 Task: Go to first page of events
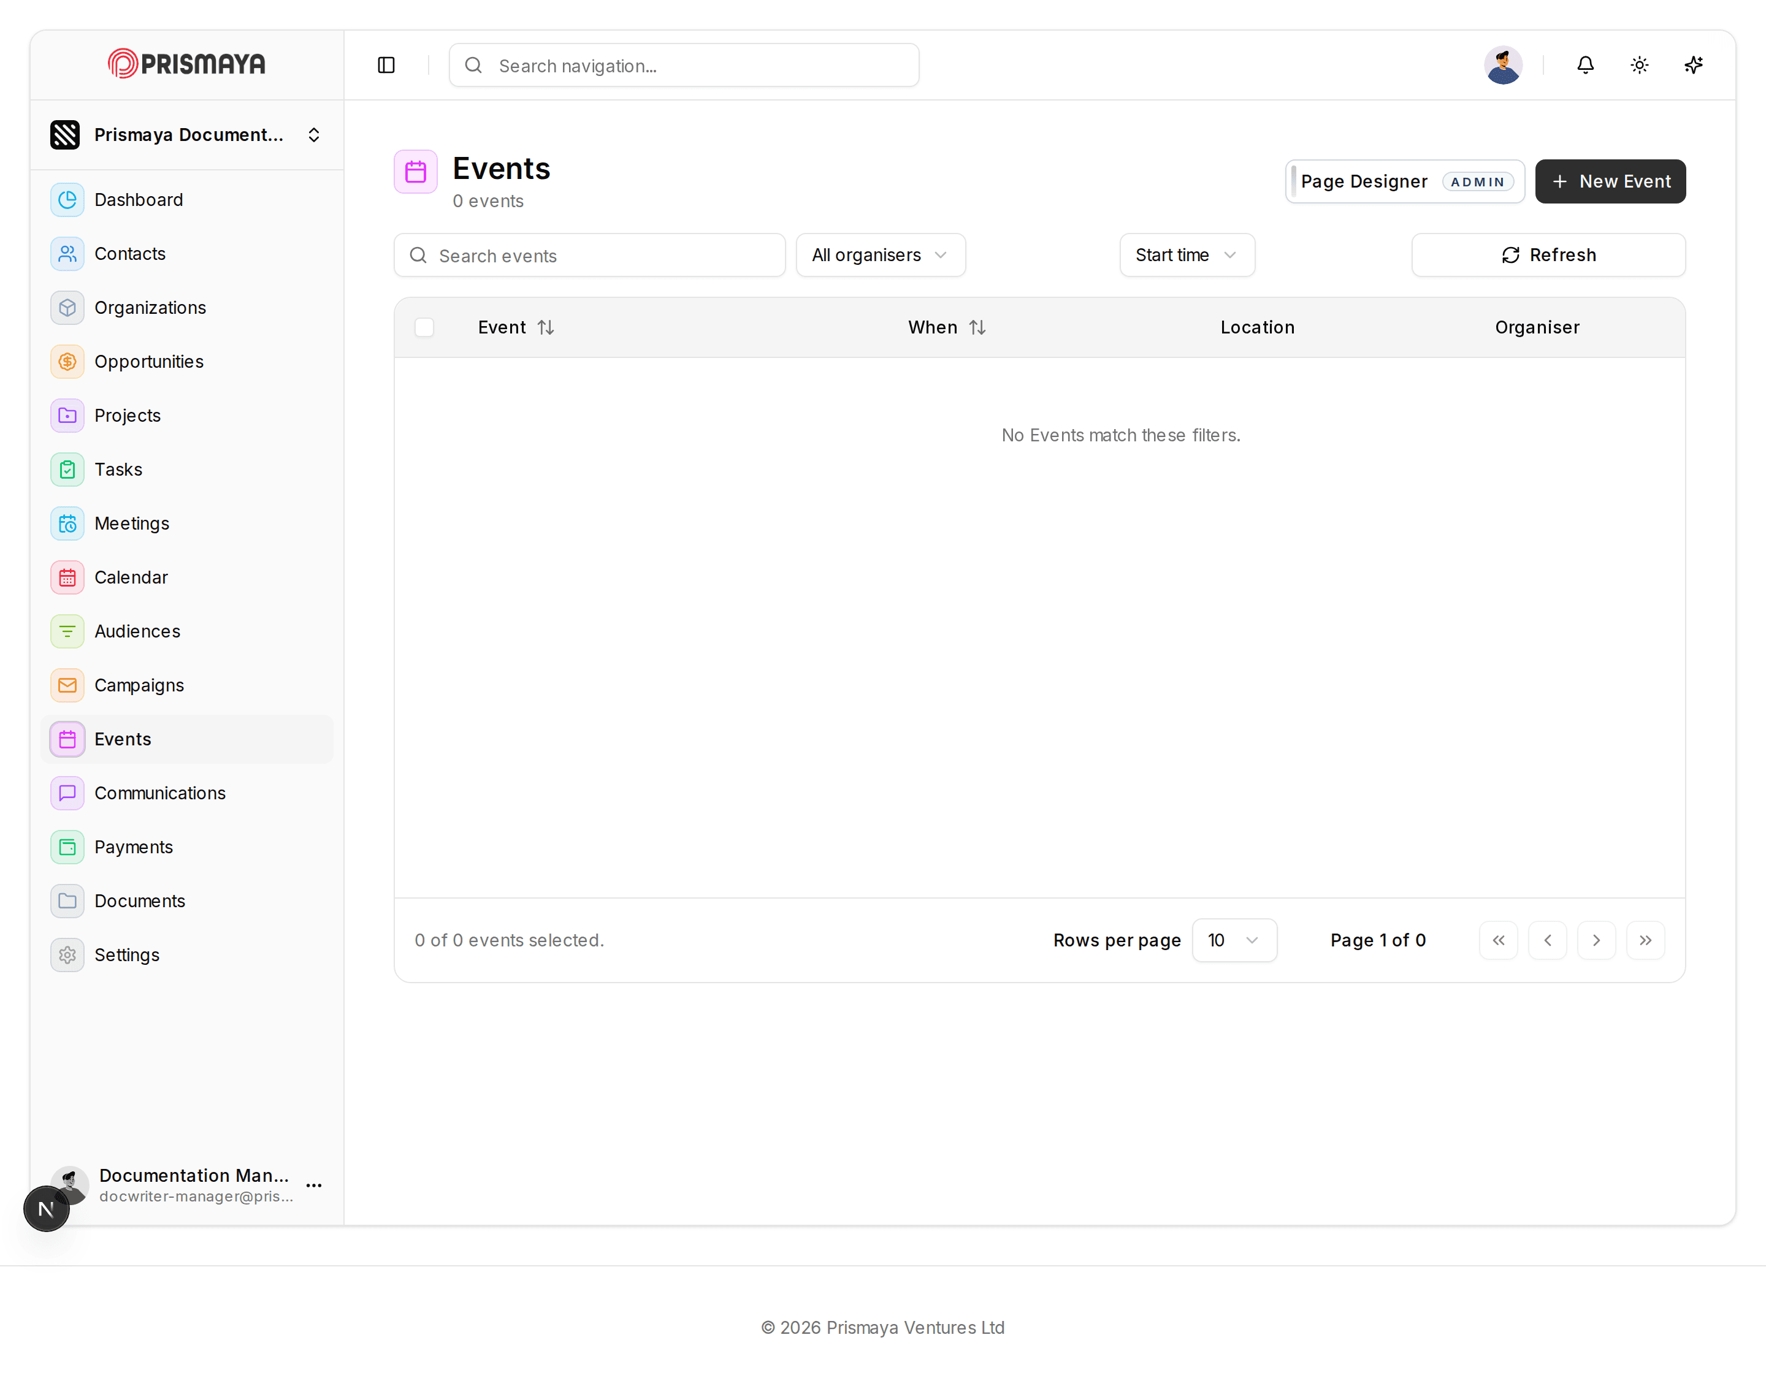1499,940
